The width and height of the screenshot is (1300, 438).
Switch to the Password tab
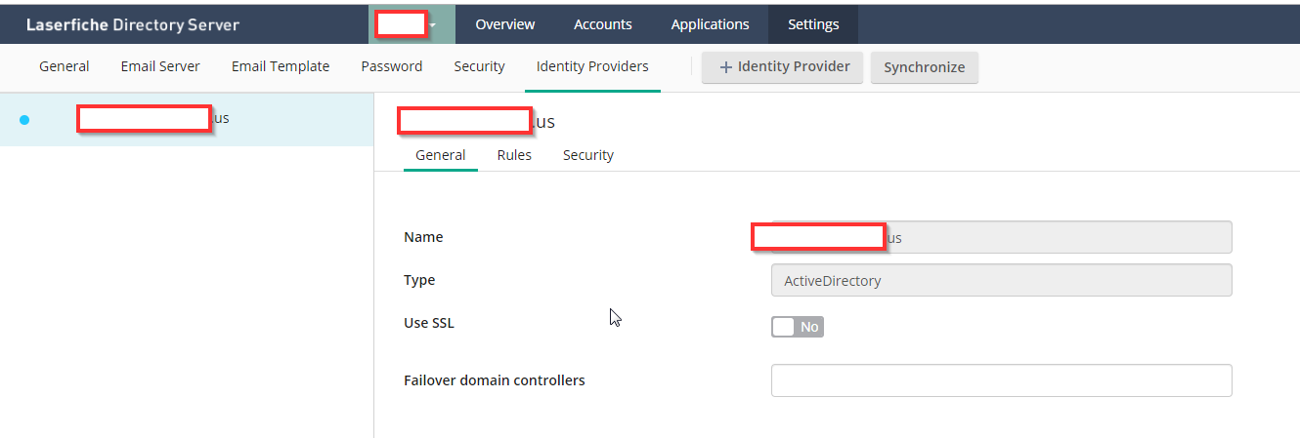click(x=392, y=66)
